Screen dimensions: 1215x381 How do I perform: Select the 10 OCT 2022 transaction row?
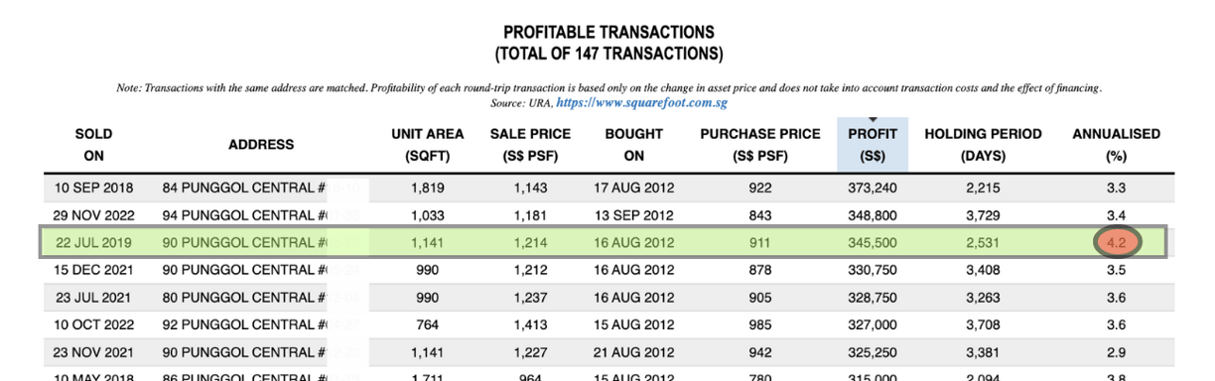[607, 323]
